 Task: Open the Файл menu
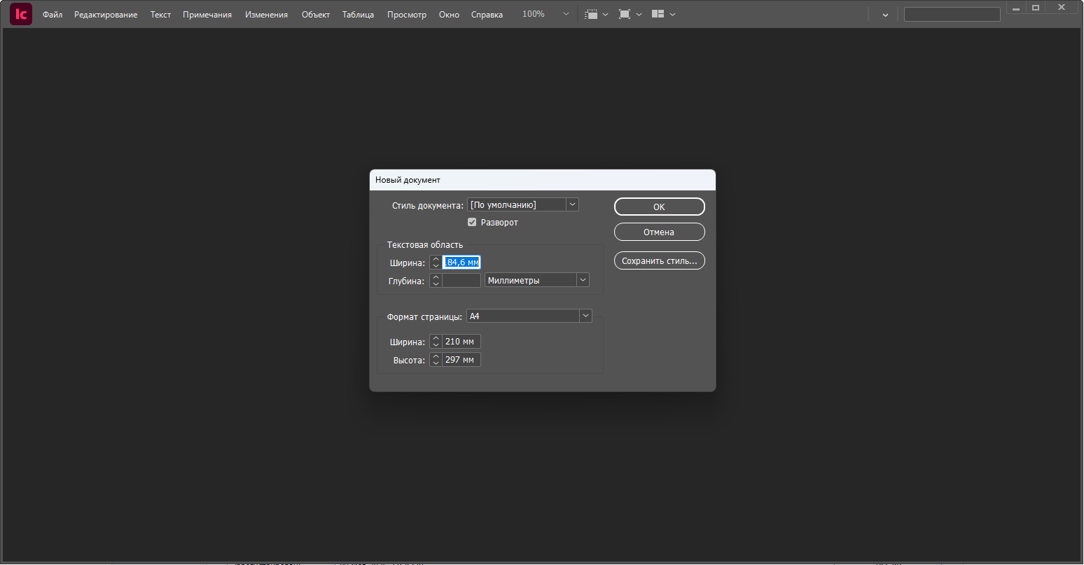53,15
